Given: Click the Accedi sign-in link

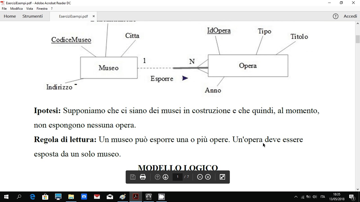Looking at the screenshot, I should point(350,16).
